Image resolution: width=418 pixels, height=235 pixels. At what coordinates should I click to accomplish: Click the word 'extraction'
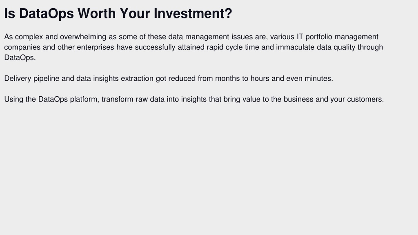tap(137, 79)
